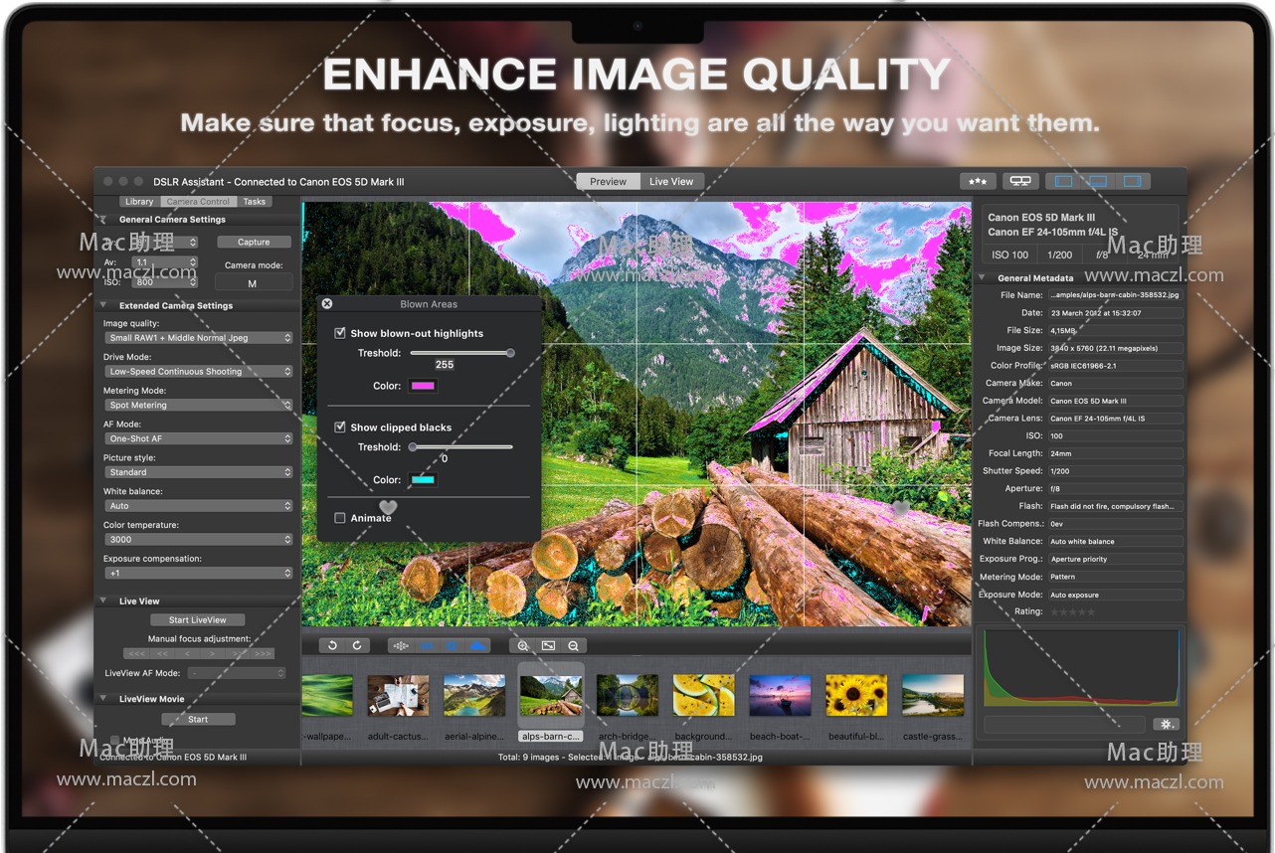Click the zoom out magnifier icon

coord(573,645)
